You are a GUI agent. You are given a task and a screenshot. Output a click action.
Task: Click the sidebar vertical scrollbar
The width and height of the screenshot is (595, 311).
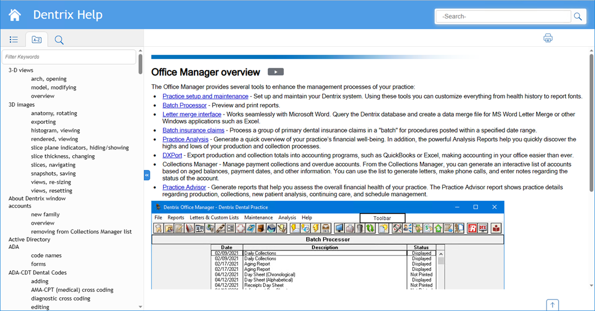(140, 64)
